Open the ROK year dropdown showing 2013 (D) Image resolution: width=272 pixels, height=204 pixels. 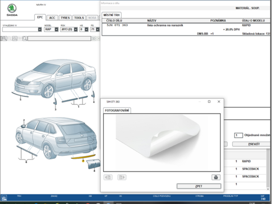tap(75, 29)
